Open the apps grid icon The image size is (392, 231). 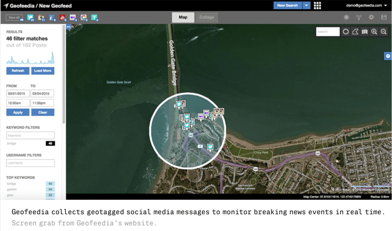click(x=317, y=5)
